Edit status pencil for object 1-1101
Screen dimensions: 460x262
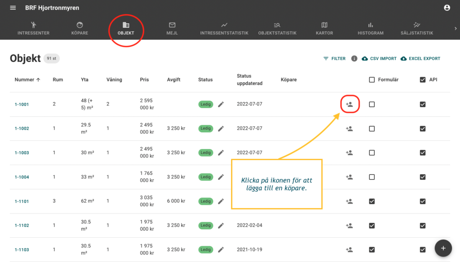coord(221,201)
